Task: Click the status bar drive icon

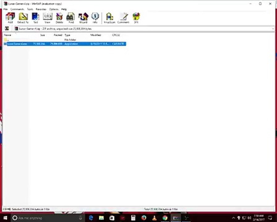Action: [x=5, y=209]
